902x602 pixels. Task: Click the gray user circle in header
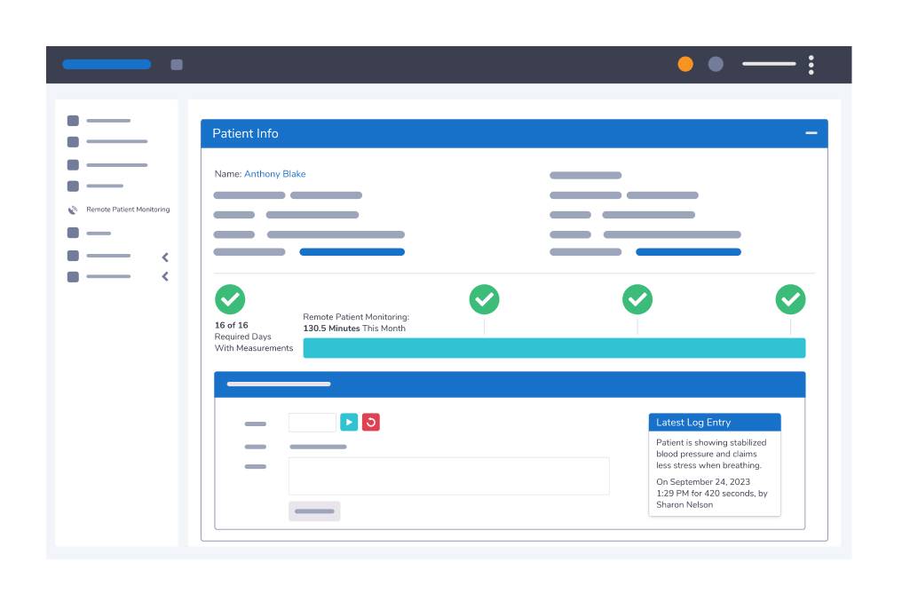[x=716, y=64]
